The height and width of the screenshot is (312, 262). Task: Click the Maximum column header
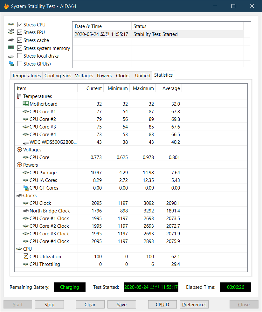[143, 88]
